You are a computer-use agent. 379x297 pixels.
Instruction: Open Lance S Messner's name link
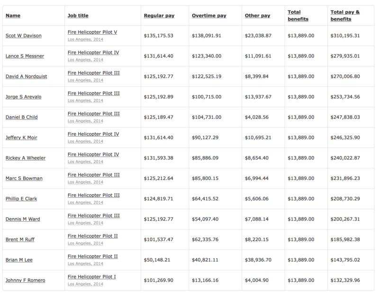[25, 56]
